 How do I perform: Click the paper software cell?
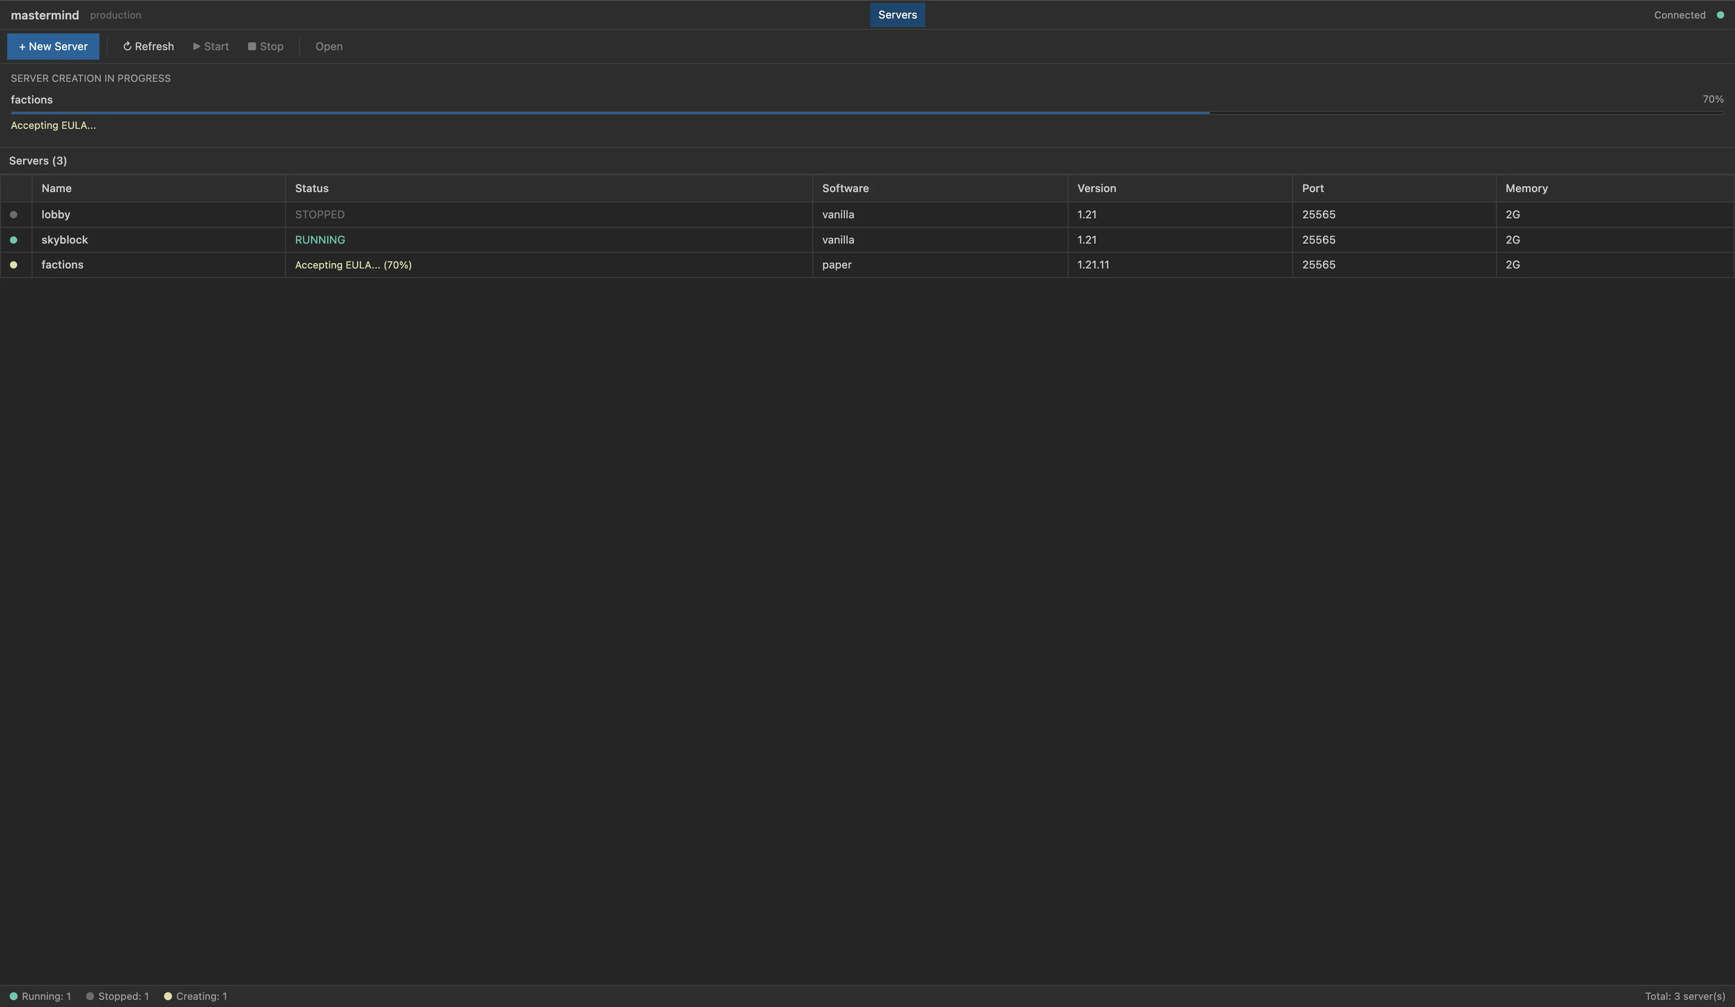coord(940,264)
